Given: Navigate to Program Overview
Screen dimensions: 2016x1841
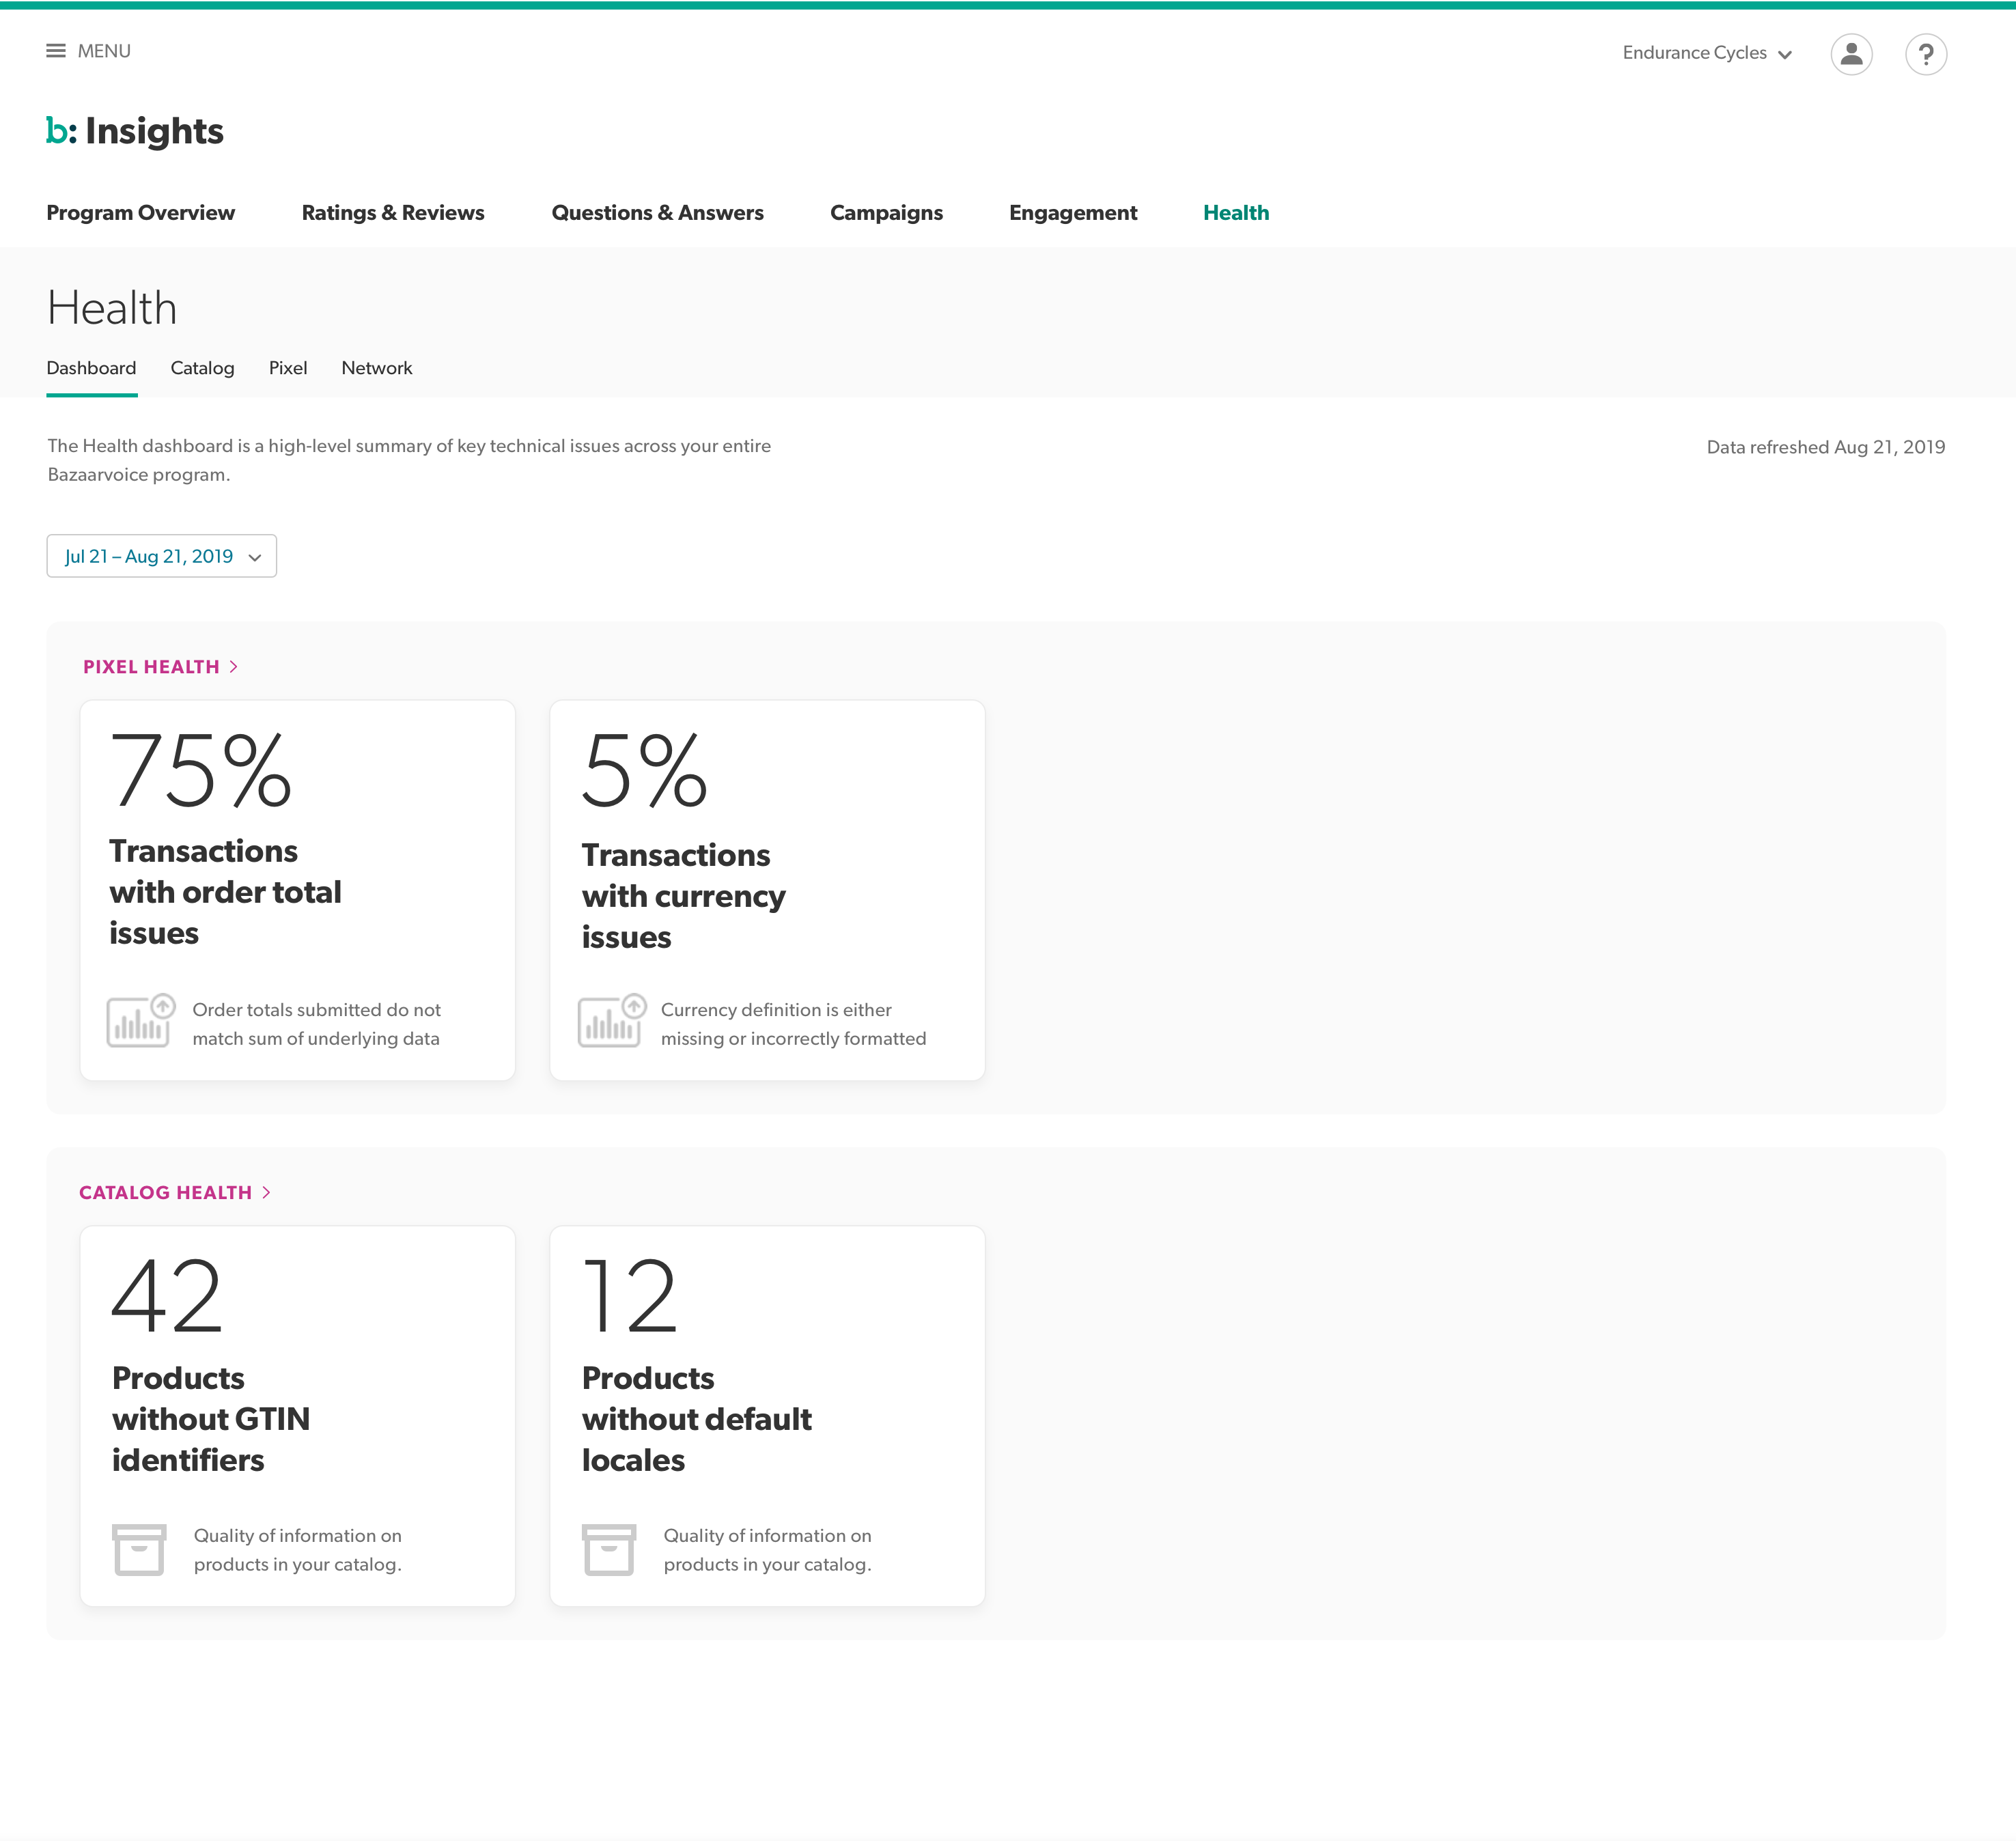Looking at the screenshot, I should coord(140,213).
